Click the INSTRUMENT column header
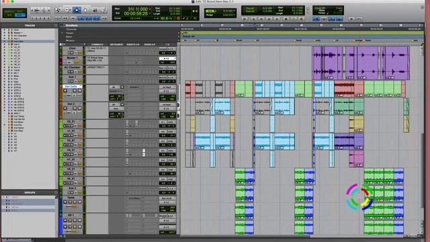 tap(116, 44)
